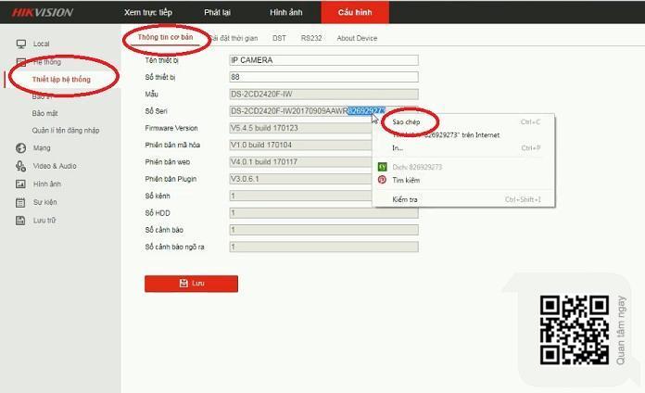
Task: Open the Xem trực tiếp tab
Action: [148, 12]
